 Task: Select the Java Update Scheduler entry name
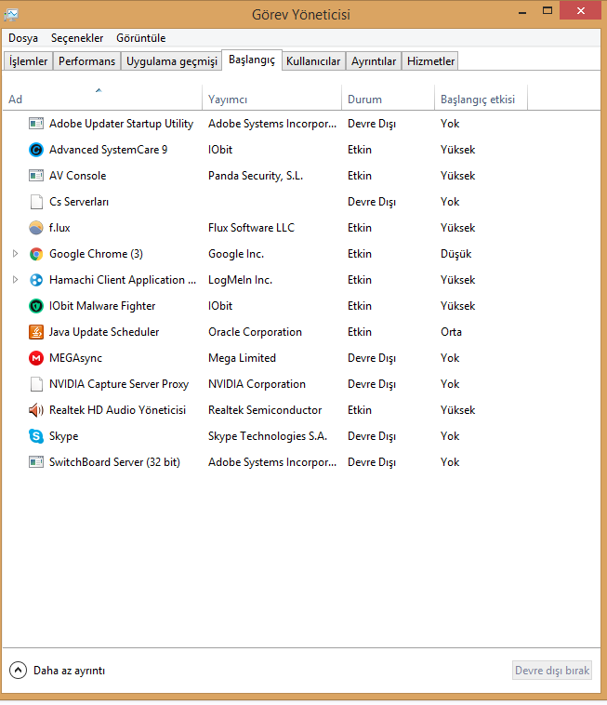tap(104, 332)
